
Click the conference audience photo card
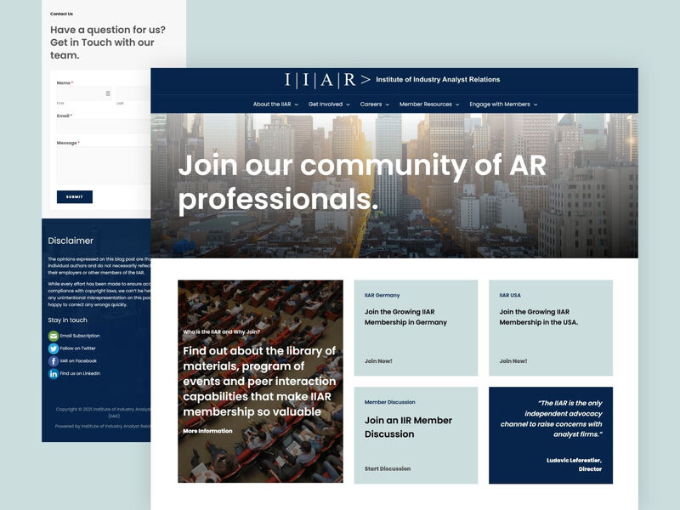[260, 381]
